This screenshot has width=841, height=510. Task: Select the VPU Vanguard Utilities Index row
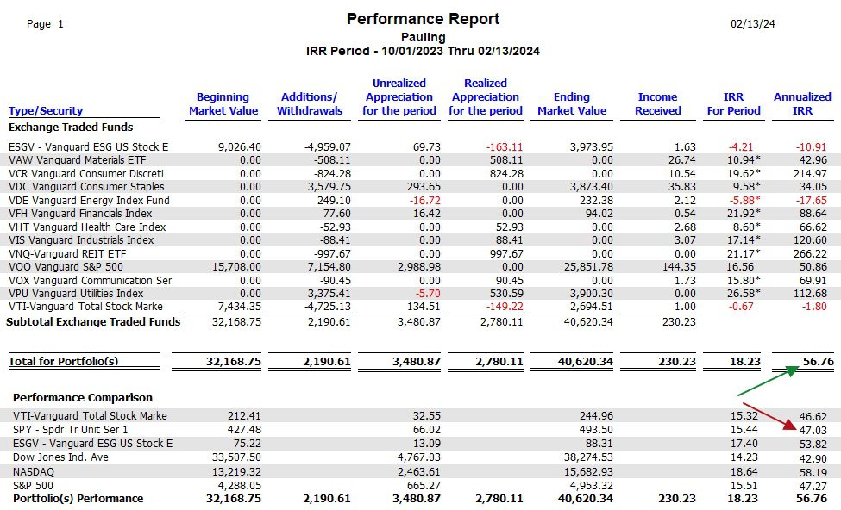coord(421,294)
